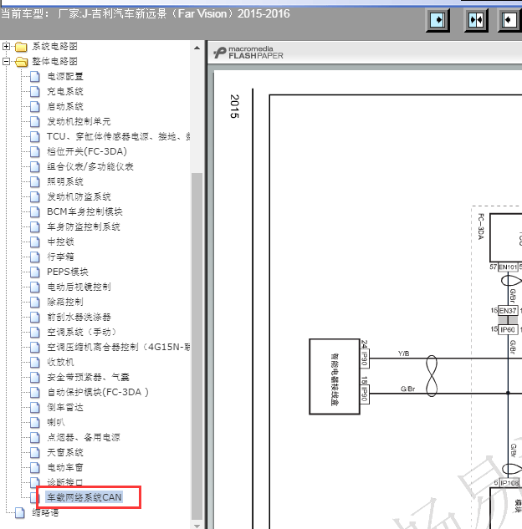Click the EN101 connector label in diagram
Image resolution: width=522 pixels, height=529 pixels.
(508, 267)
